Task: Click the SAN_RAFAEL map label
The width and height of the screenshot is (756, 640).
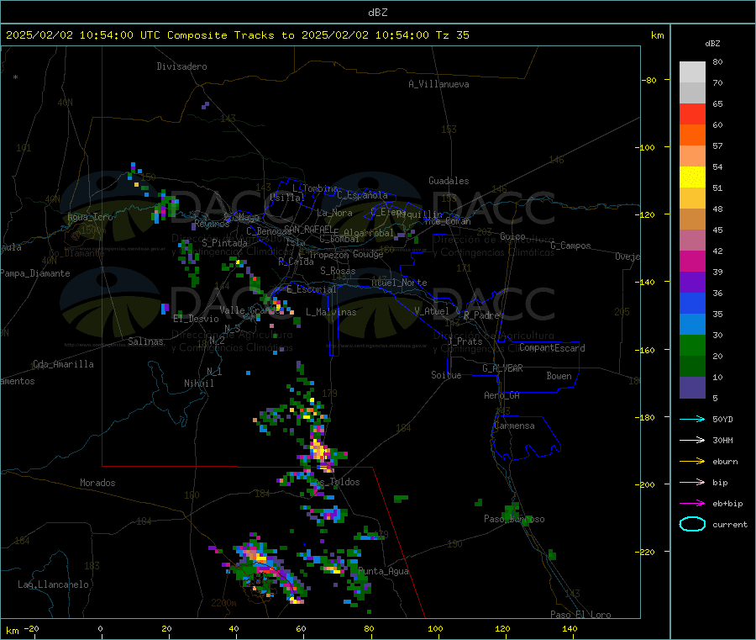Action: (308, 229)
